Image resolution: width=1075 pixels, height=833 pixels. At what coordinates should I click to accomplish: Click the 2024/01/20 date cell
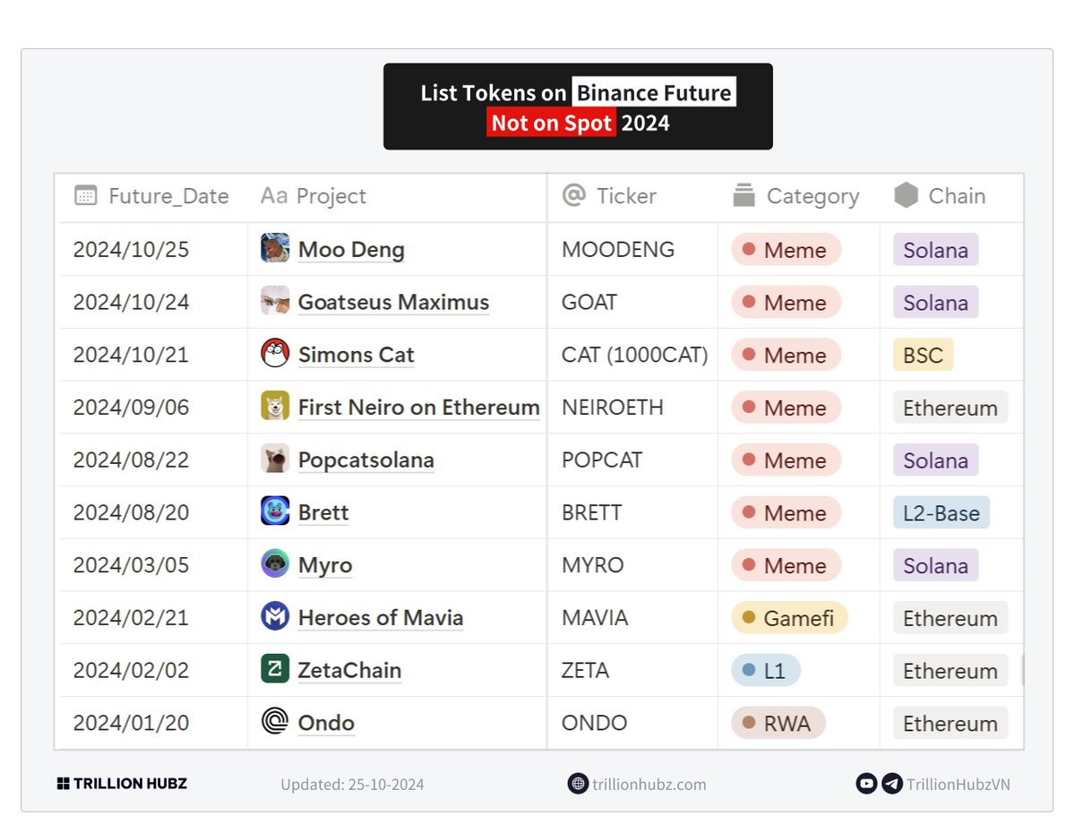click(x=153, y=723)
